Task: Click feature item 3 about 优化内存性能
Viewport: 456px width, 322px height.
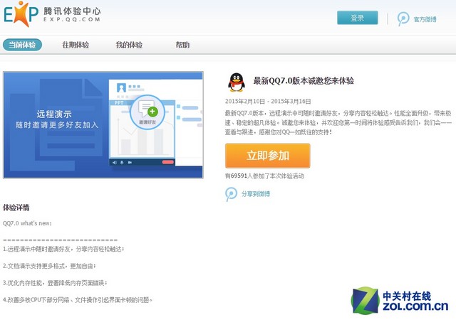Action: 55,282
